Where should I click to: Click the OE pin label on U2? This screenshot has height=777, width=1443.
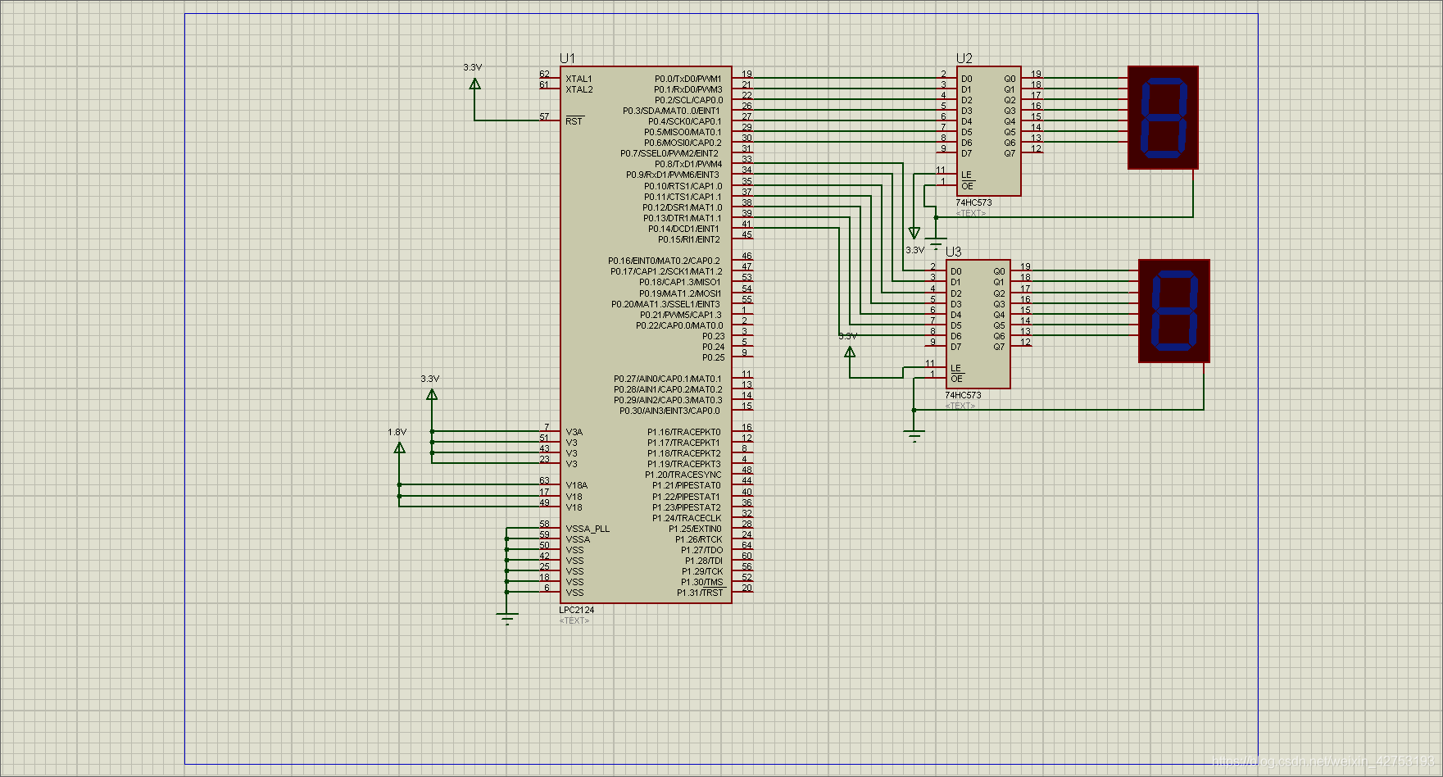[967, 186]
